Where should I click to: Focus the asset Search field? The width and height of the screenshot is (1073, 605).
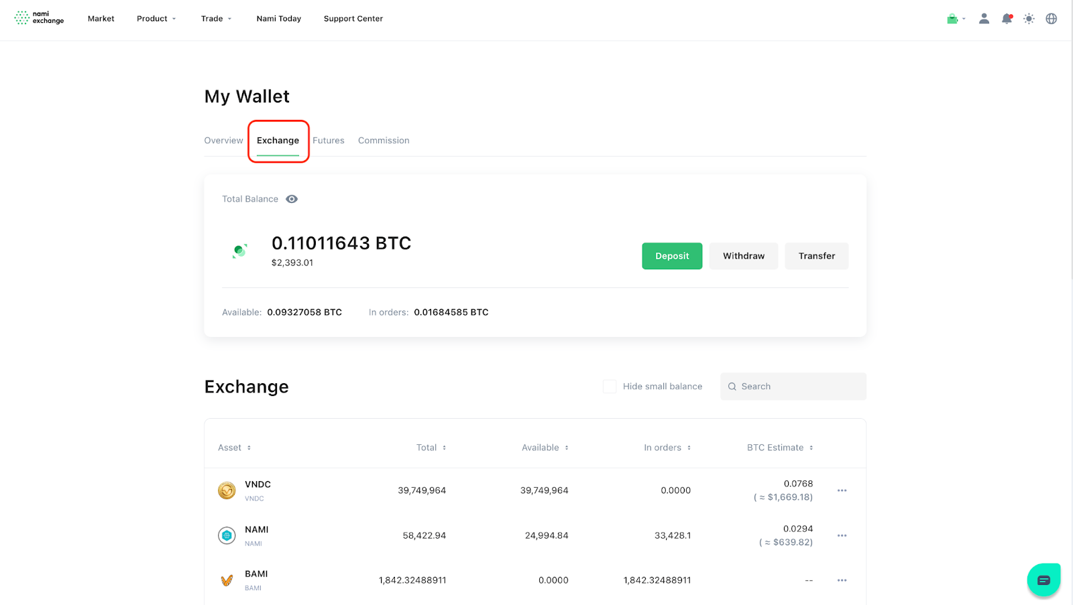793,387
